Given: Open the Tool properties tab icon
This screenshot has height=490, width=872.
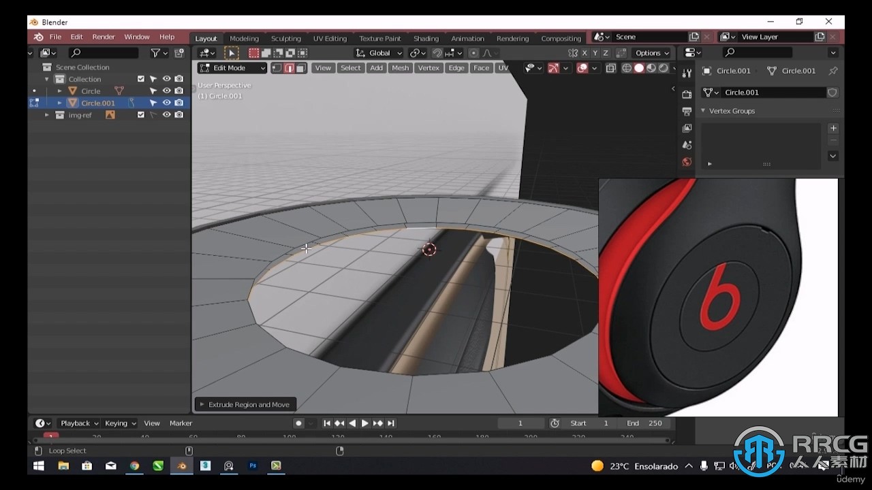Looking at the screenshot, I should pos(687,73).
